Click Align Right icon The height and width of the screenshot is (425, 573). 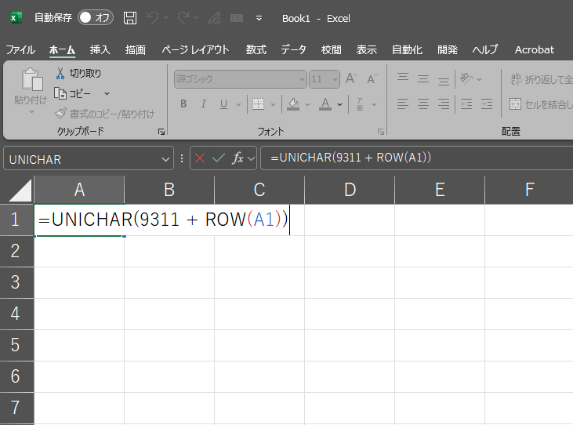coord(443,104)
